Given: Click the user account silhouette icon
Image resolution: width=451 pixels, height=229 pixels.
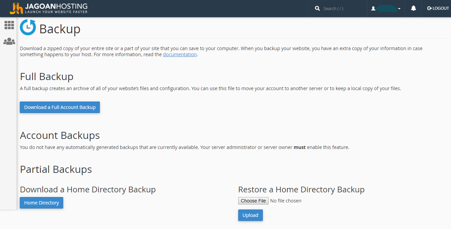Looking at the screenshot, I should point(373,8).
